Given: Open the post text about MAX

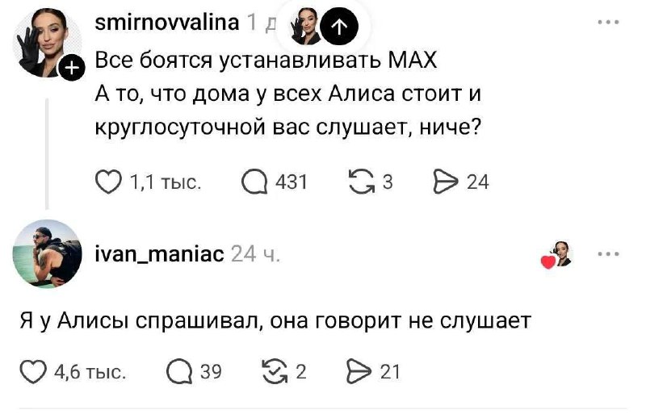Looking at the screenshot, I should [288, 95].
